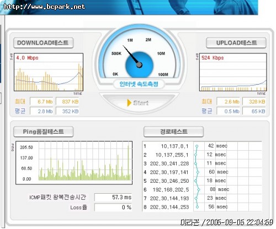The width and height of the screenshot is (276, 229).
Task: Click upload average field 0.5 Mb
Action: click(229, 111)
